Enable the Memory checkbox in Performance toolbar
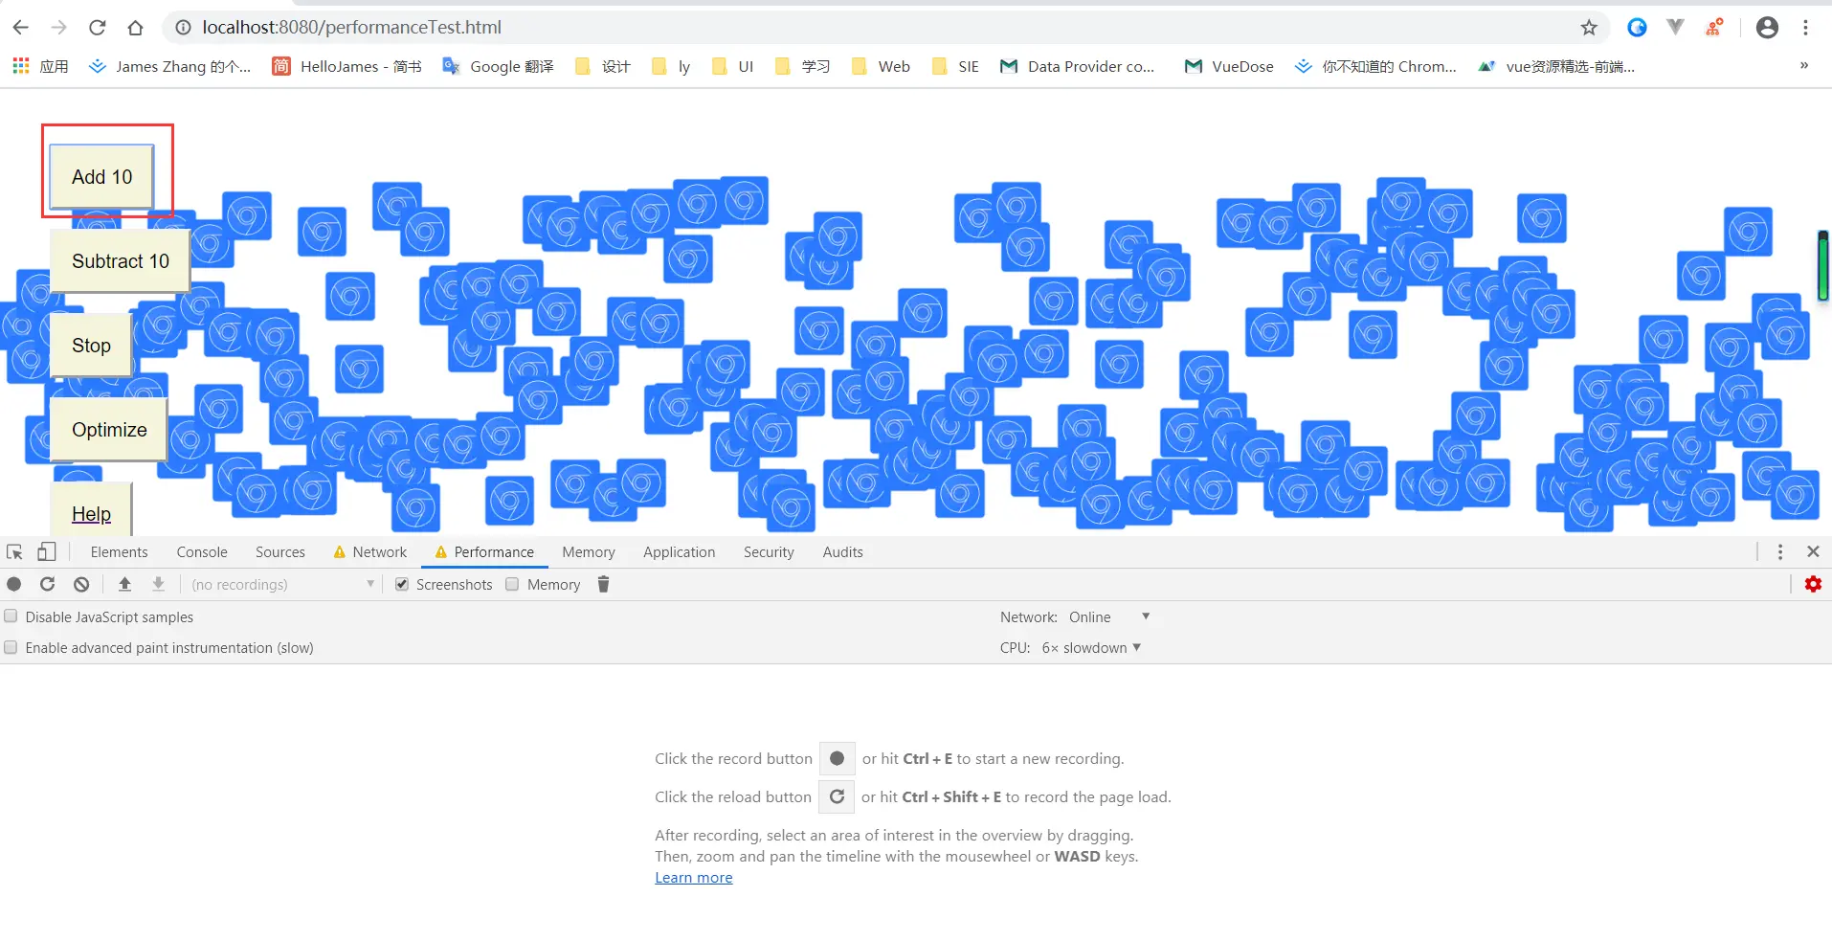 point(512,584)
